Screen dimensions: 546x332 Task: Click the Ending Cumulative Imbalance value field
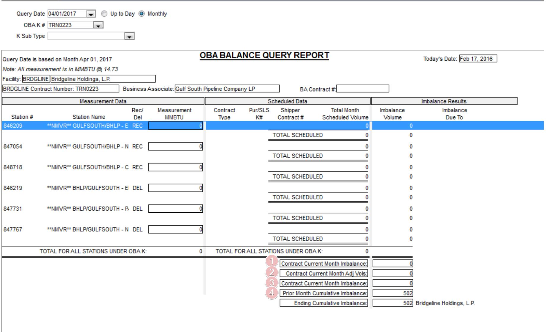pos(392,303)
